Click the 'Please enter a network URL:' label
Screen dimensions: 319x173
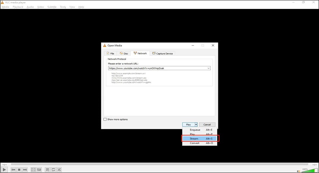pos(123,64)
